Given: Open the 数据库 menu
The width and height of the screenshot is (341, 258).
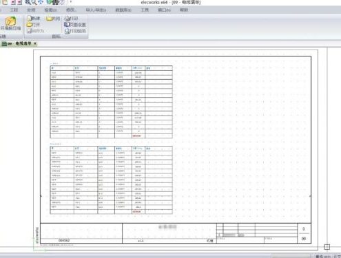Looking at the screenshot, I should 123,10.
